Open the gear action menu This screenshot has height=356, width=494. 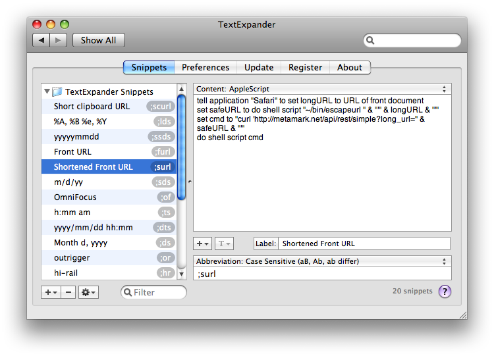(88, 292)
